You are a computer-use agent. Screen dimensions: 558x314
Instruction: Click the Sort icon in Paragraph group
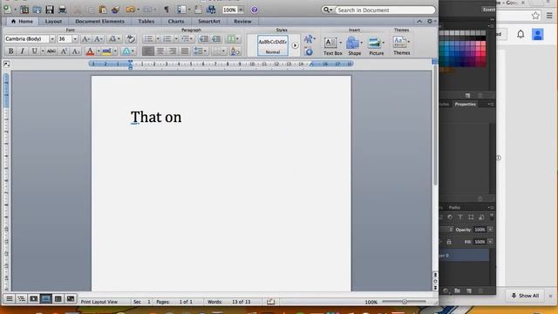point(235,51)
